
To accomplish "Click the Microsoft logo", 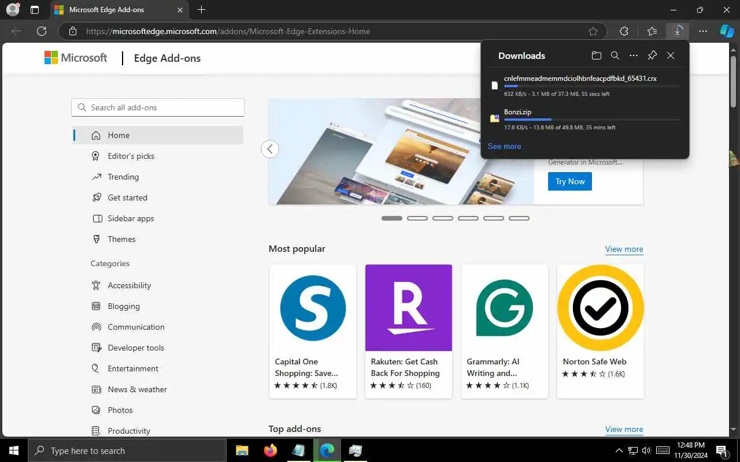I will pos(76,58).
